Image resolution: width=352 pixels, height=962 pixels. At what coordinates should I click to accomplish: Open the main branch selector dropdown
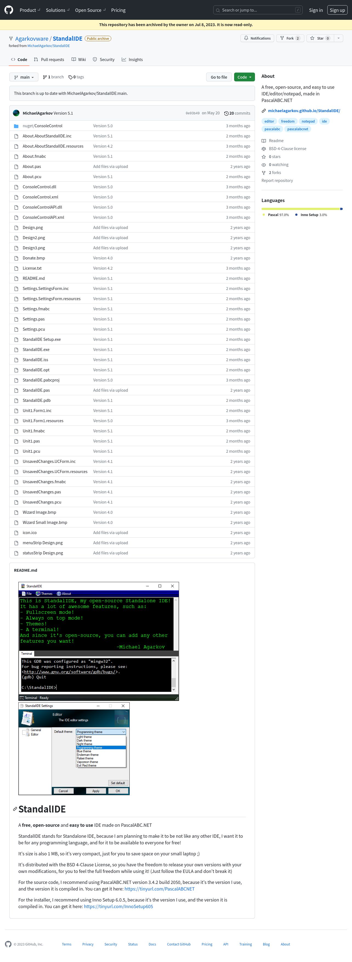[24, 77]
